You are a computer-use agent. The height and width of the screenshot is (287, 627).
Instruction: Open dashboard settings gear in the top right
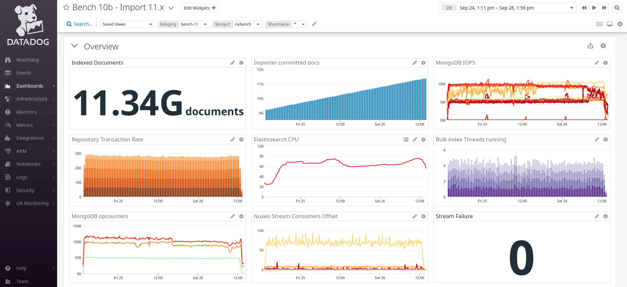click(x=620, y=24)
